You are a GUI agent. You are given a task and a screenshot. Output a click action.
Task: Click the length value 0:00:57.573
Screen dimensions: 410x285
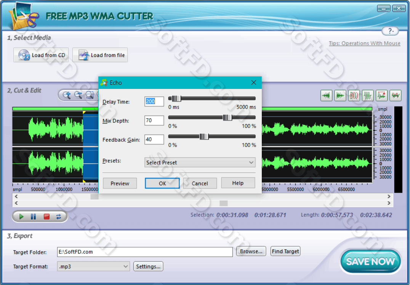click(337, 215)
